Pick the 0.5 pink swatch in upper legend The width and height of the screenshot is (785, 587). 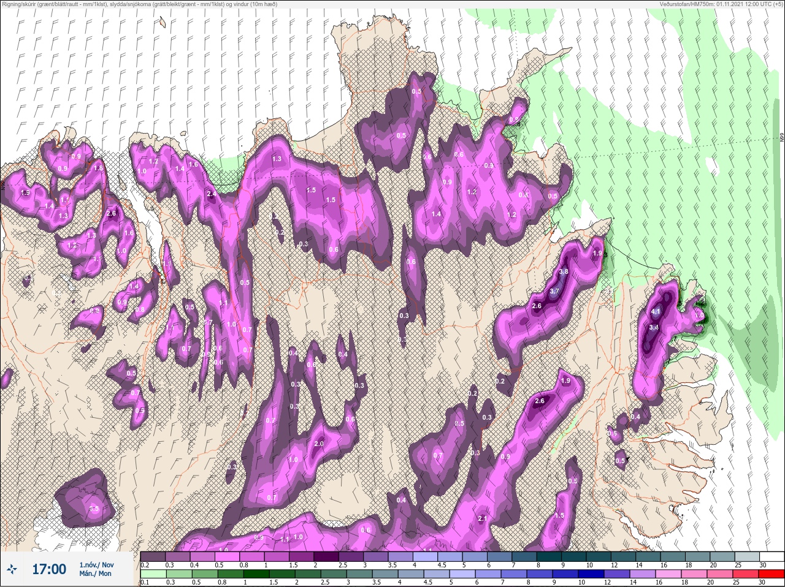(x=228, y=557)
